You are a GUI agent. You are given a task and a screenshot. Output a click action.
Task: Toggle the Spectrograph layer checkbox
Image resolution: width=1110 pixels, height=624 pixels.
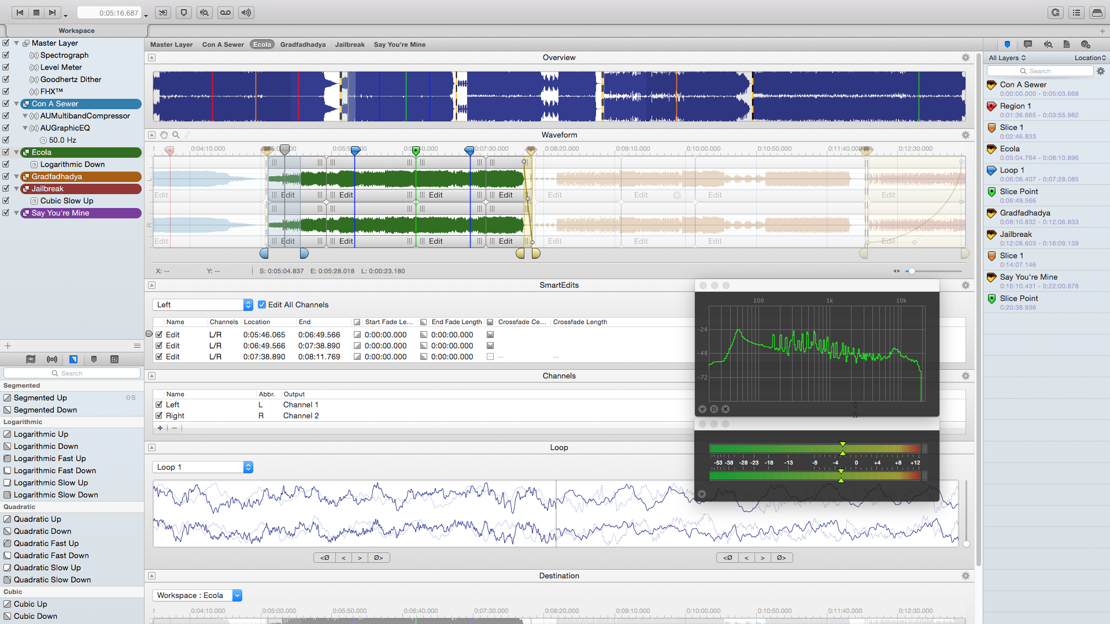click(6, 55)
